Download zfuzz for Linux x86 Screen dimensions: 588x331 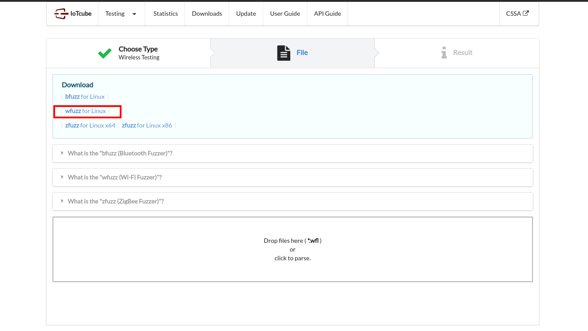tap(147, 125)
